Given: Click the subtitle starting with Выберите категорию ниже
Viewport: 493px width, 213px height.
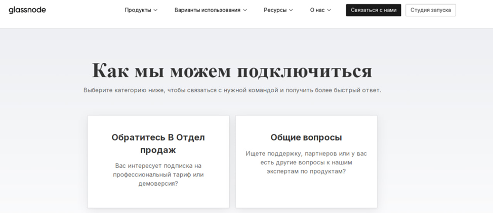Looking at the screenshot, I should (x=232, y=90).
